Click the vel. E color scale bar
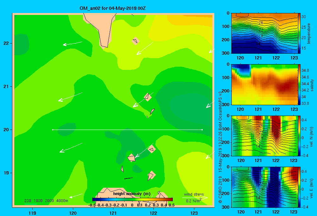The height and width of the screenshot is (216, 317). [x=299, y=187]
